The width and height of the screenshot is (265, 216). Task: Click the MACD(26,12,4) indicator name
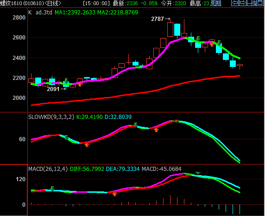coord(48,169)
